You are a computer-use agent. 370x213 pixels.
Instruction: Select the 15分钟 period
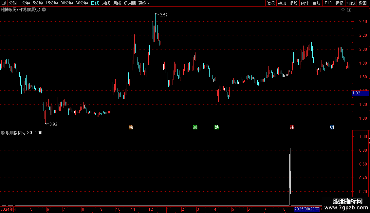[x=52, y=3]
